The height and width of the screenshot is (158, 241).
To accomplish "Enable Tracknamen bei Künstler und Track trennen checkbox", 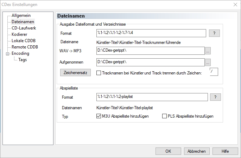I will pyautogui.click(x=99, y=73).
